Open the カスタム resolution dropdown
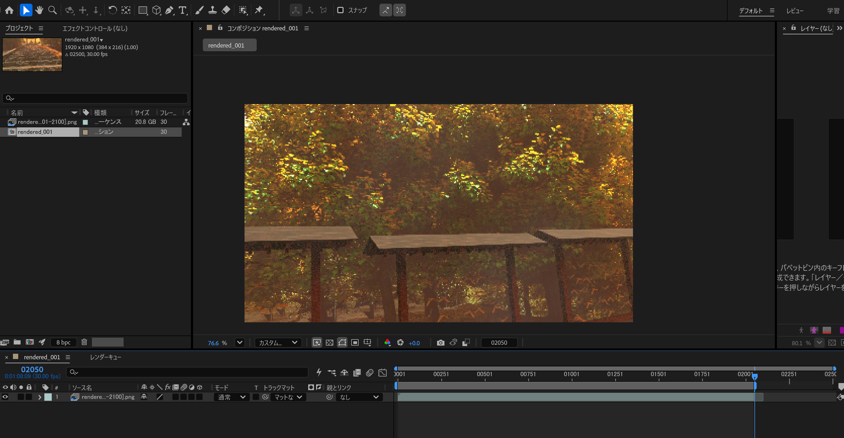 pos(278,343)
